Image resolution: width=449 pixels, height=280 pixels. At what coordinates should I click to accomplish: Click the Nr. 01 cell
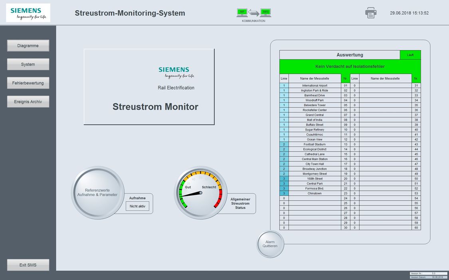pos(345,85)
